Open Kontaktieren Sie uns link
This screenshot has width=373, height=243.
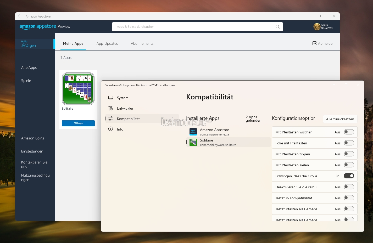(x=34, y=164)
